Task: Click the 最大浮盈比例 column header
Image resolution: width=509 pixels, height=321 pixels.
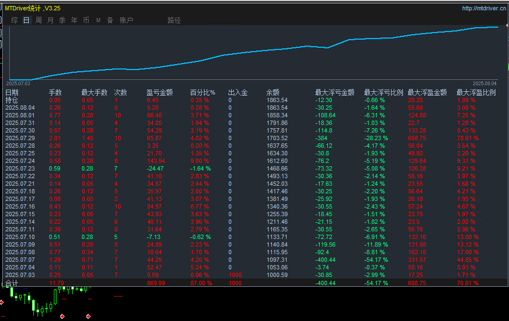Action: [x=476, y=92]
